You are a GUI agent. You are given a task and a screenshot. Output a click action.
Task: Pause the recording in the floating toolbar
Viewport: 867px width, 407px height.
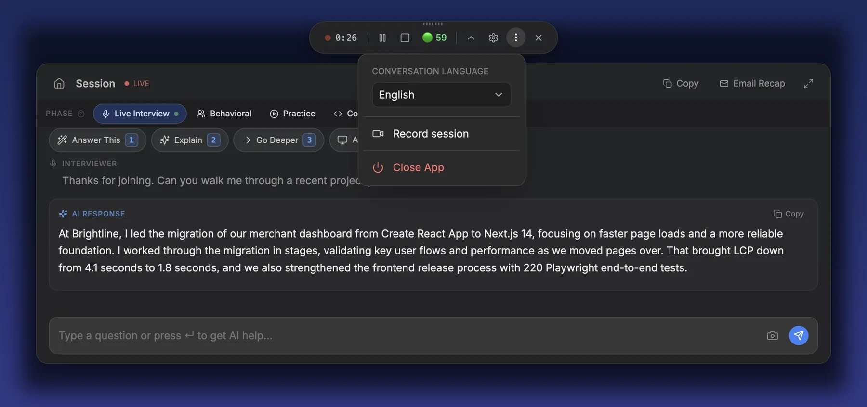(x=382, y=38)
